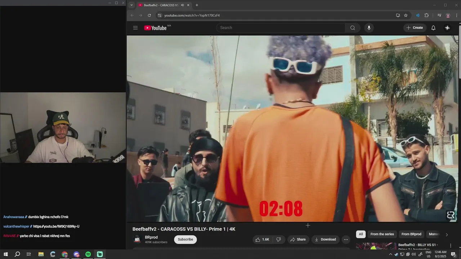Open options for the BILLY VS S1 suggested video
This screenshot has width=461, height=259.
(x=450, y=246)
